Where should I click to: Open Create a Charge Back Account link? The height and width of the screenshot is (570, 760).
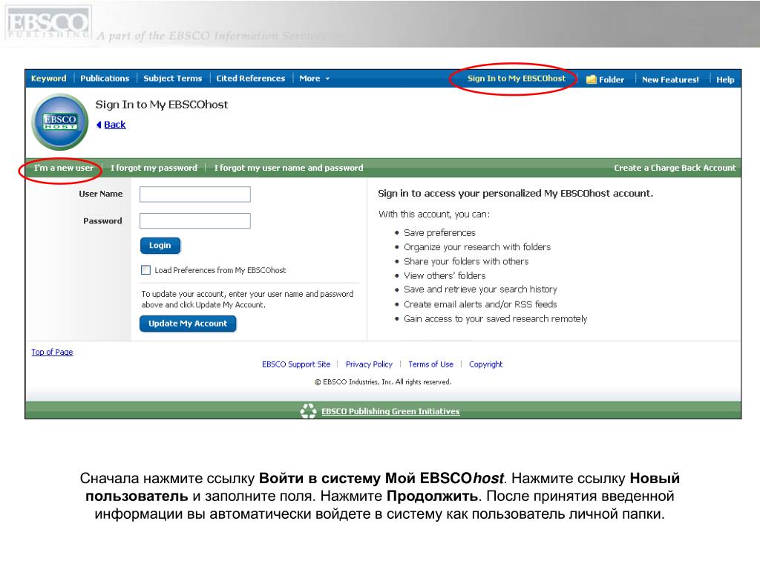(675, 168)
